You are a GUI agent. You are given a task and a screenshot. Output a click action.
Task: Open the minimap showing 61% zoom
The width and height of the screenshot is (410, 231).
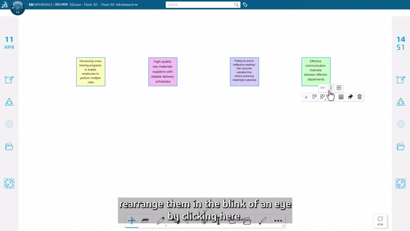380,221
